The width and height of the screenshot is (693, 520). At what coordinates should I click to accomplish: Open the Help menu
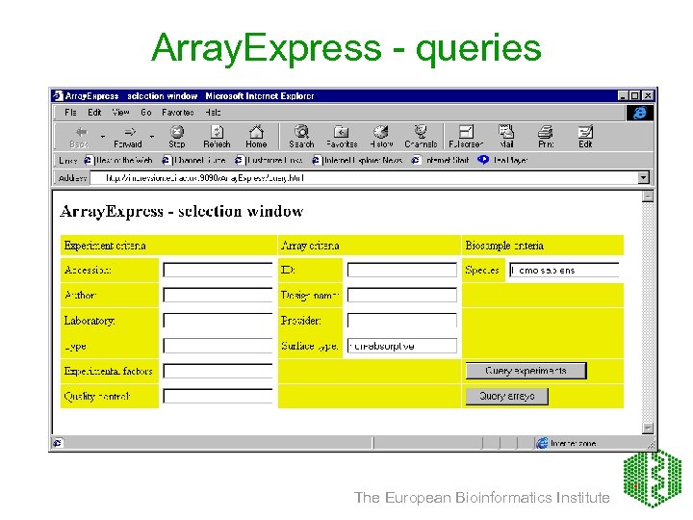point(213,113)
